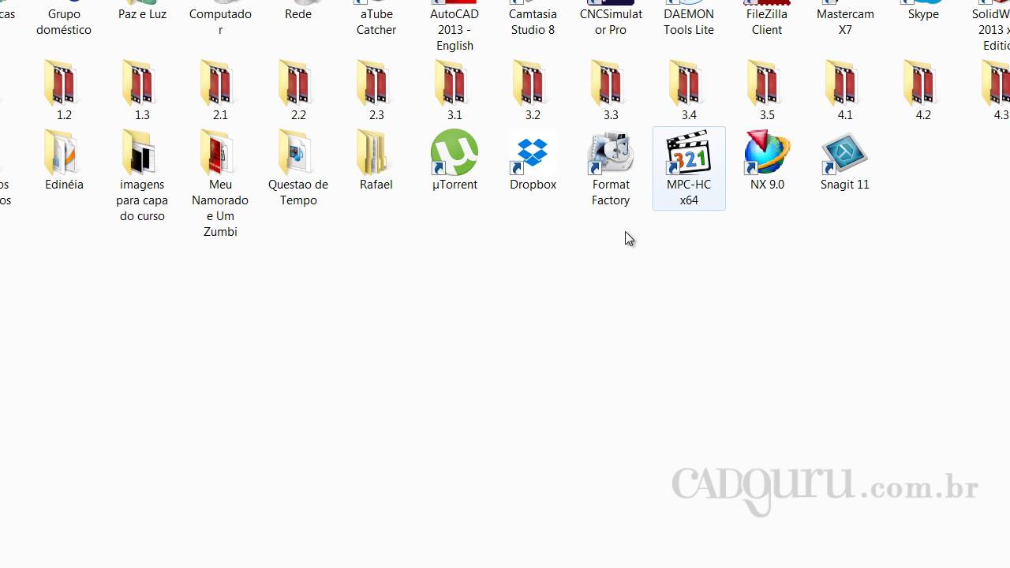
Task: Click the 'DAEMON Tools Lite' label
Action: click(689, 22)
